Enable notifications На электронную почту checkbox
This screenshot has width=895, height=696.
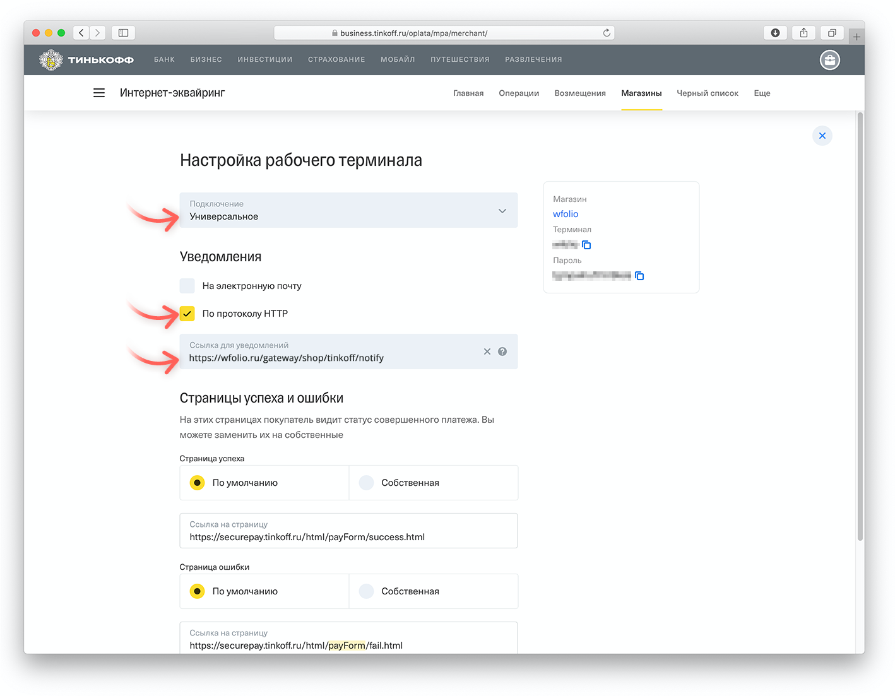point(187,286)
